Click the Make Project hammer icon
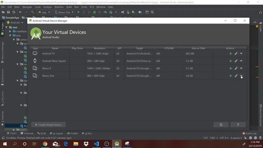This screenshot has height=148, width=263. [32, 12]
